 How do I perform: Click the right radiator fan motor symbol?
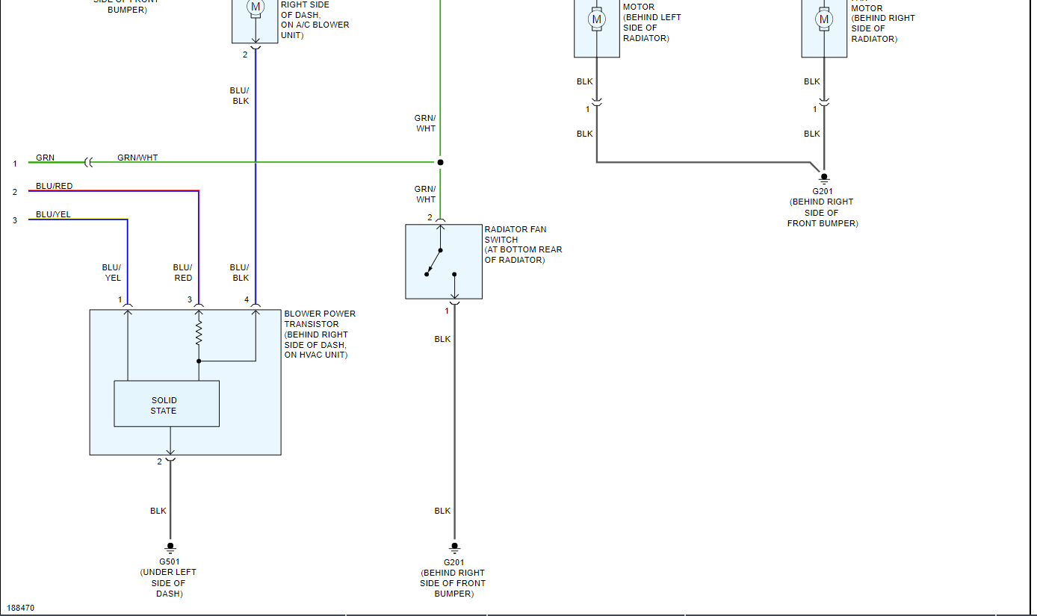click(x=824, y=18)
